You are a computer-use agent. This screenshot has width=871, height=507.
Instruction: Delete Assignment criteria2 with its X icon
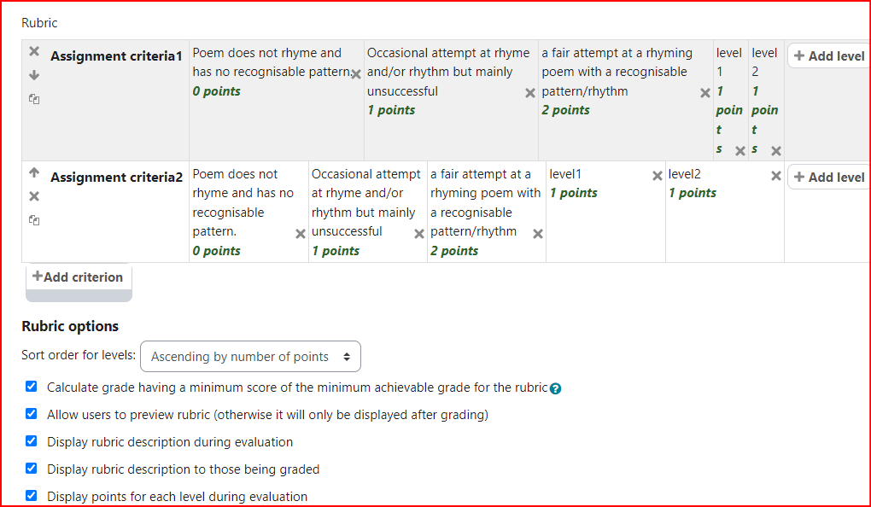point(34,196)
